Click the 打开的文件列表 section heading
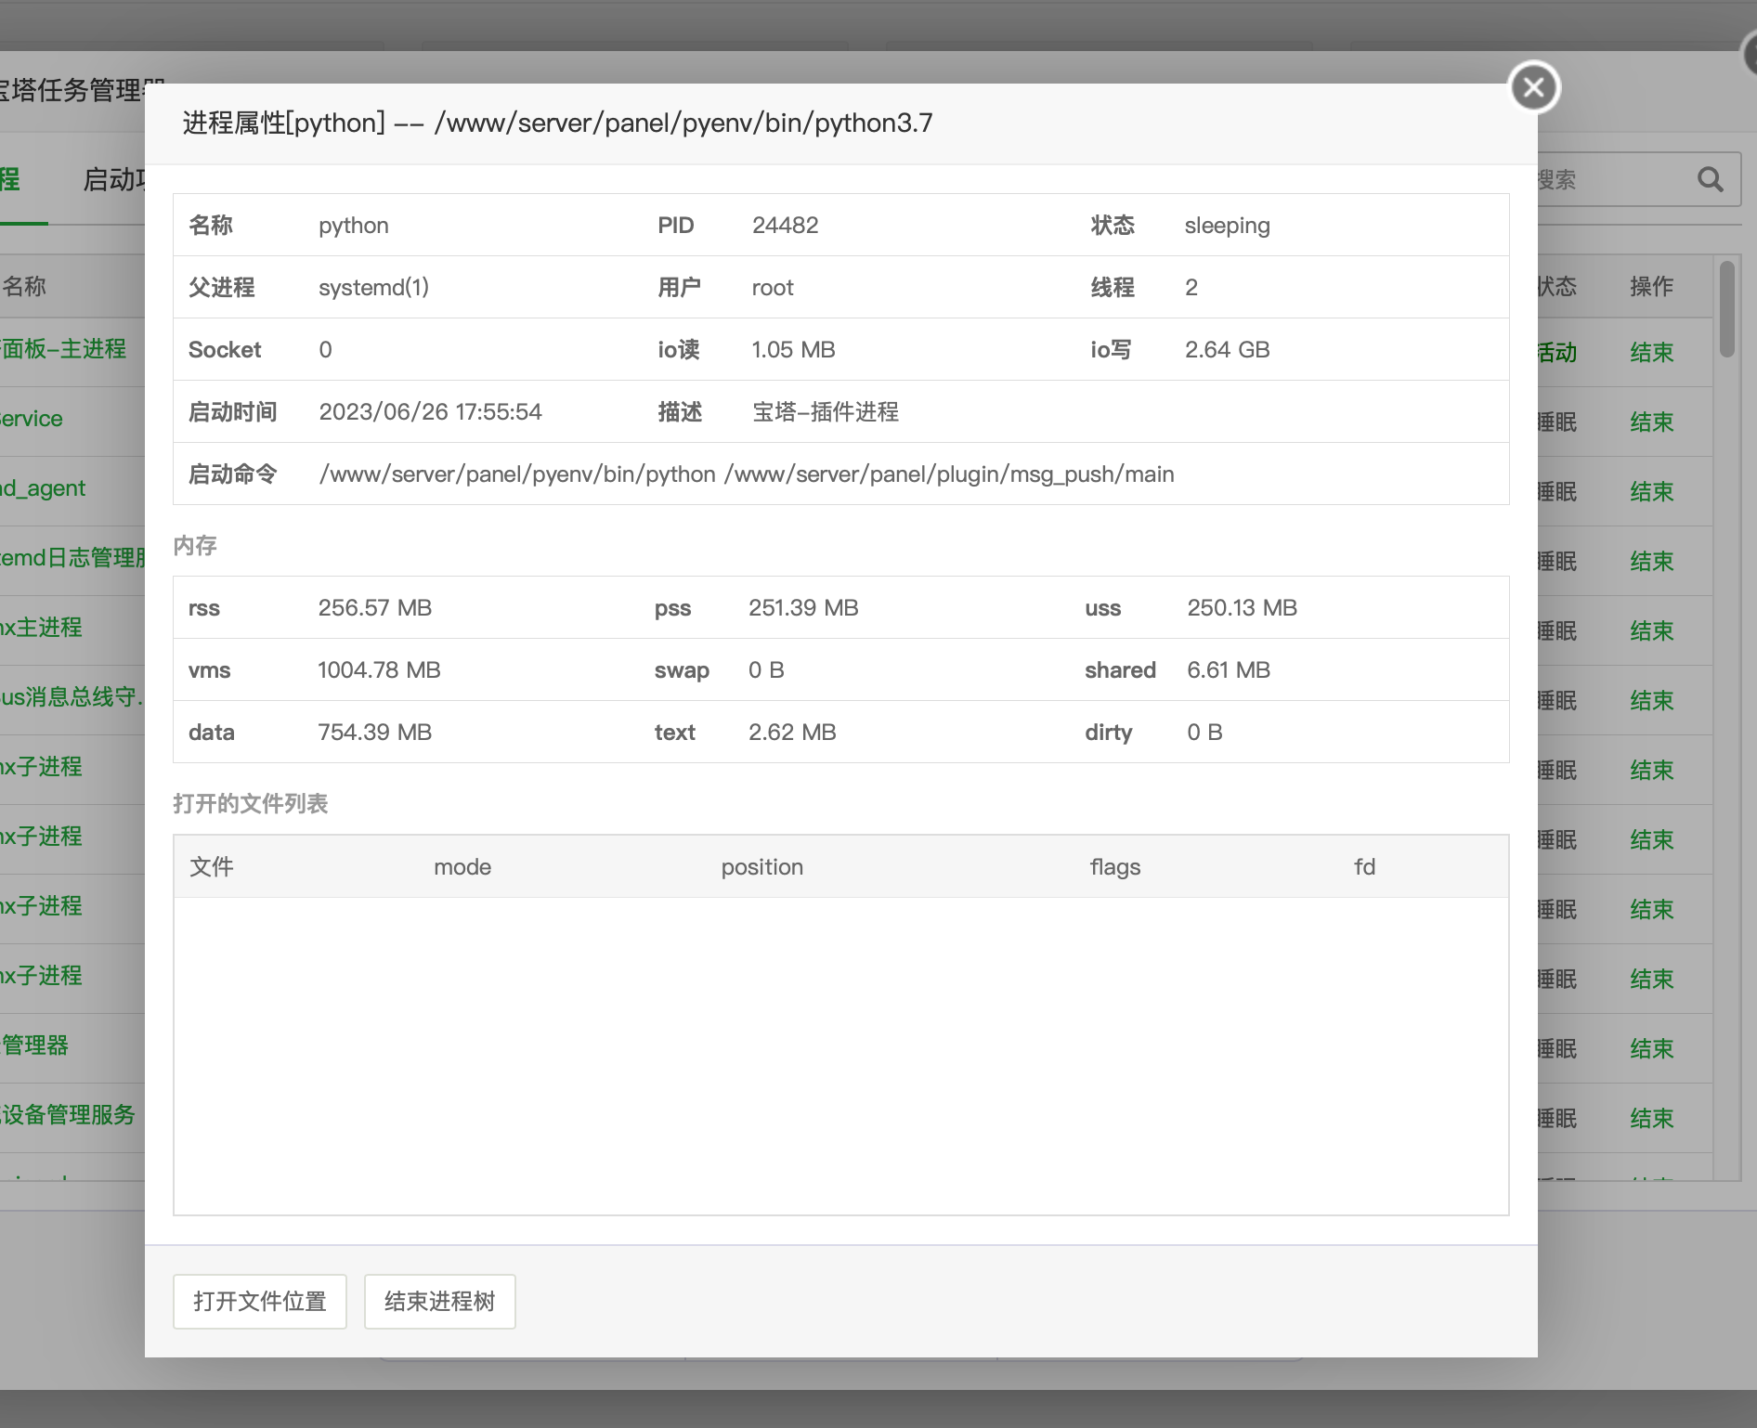The width and height of the screenshot is (1757, 1428). tap(251, 803)
